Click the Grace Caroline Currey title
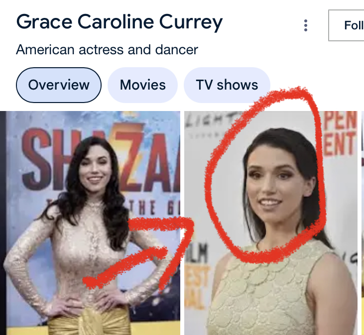Image resolution: width=364 pixels, height=335 pixels. click(120, 22)
